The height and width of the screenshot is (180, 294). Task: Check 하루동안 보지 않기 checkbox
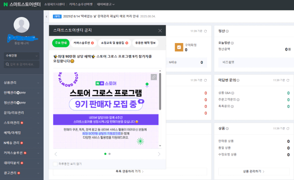(x=55, y=164)
